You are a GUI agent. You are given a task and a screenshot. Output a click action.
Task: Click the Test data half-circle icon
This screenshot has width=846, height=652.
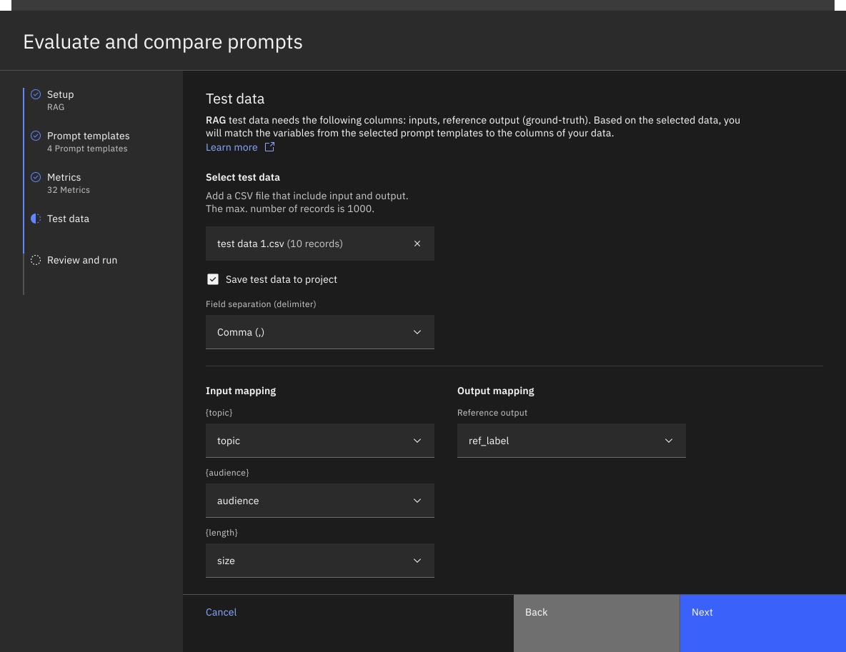coord(36,219)
